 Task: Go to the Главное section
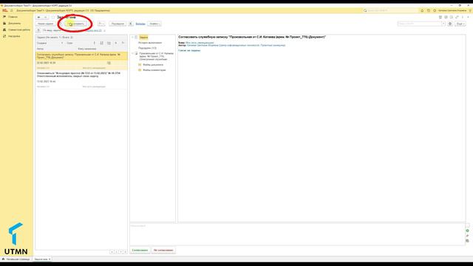coord(13,17)
